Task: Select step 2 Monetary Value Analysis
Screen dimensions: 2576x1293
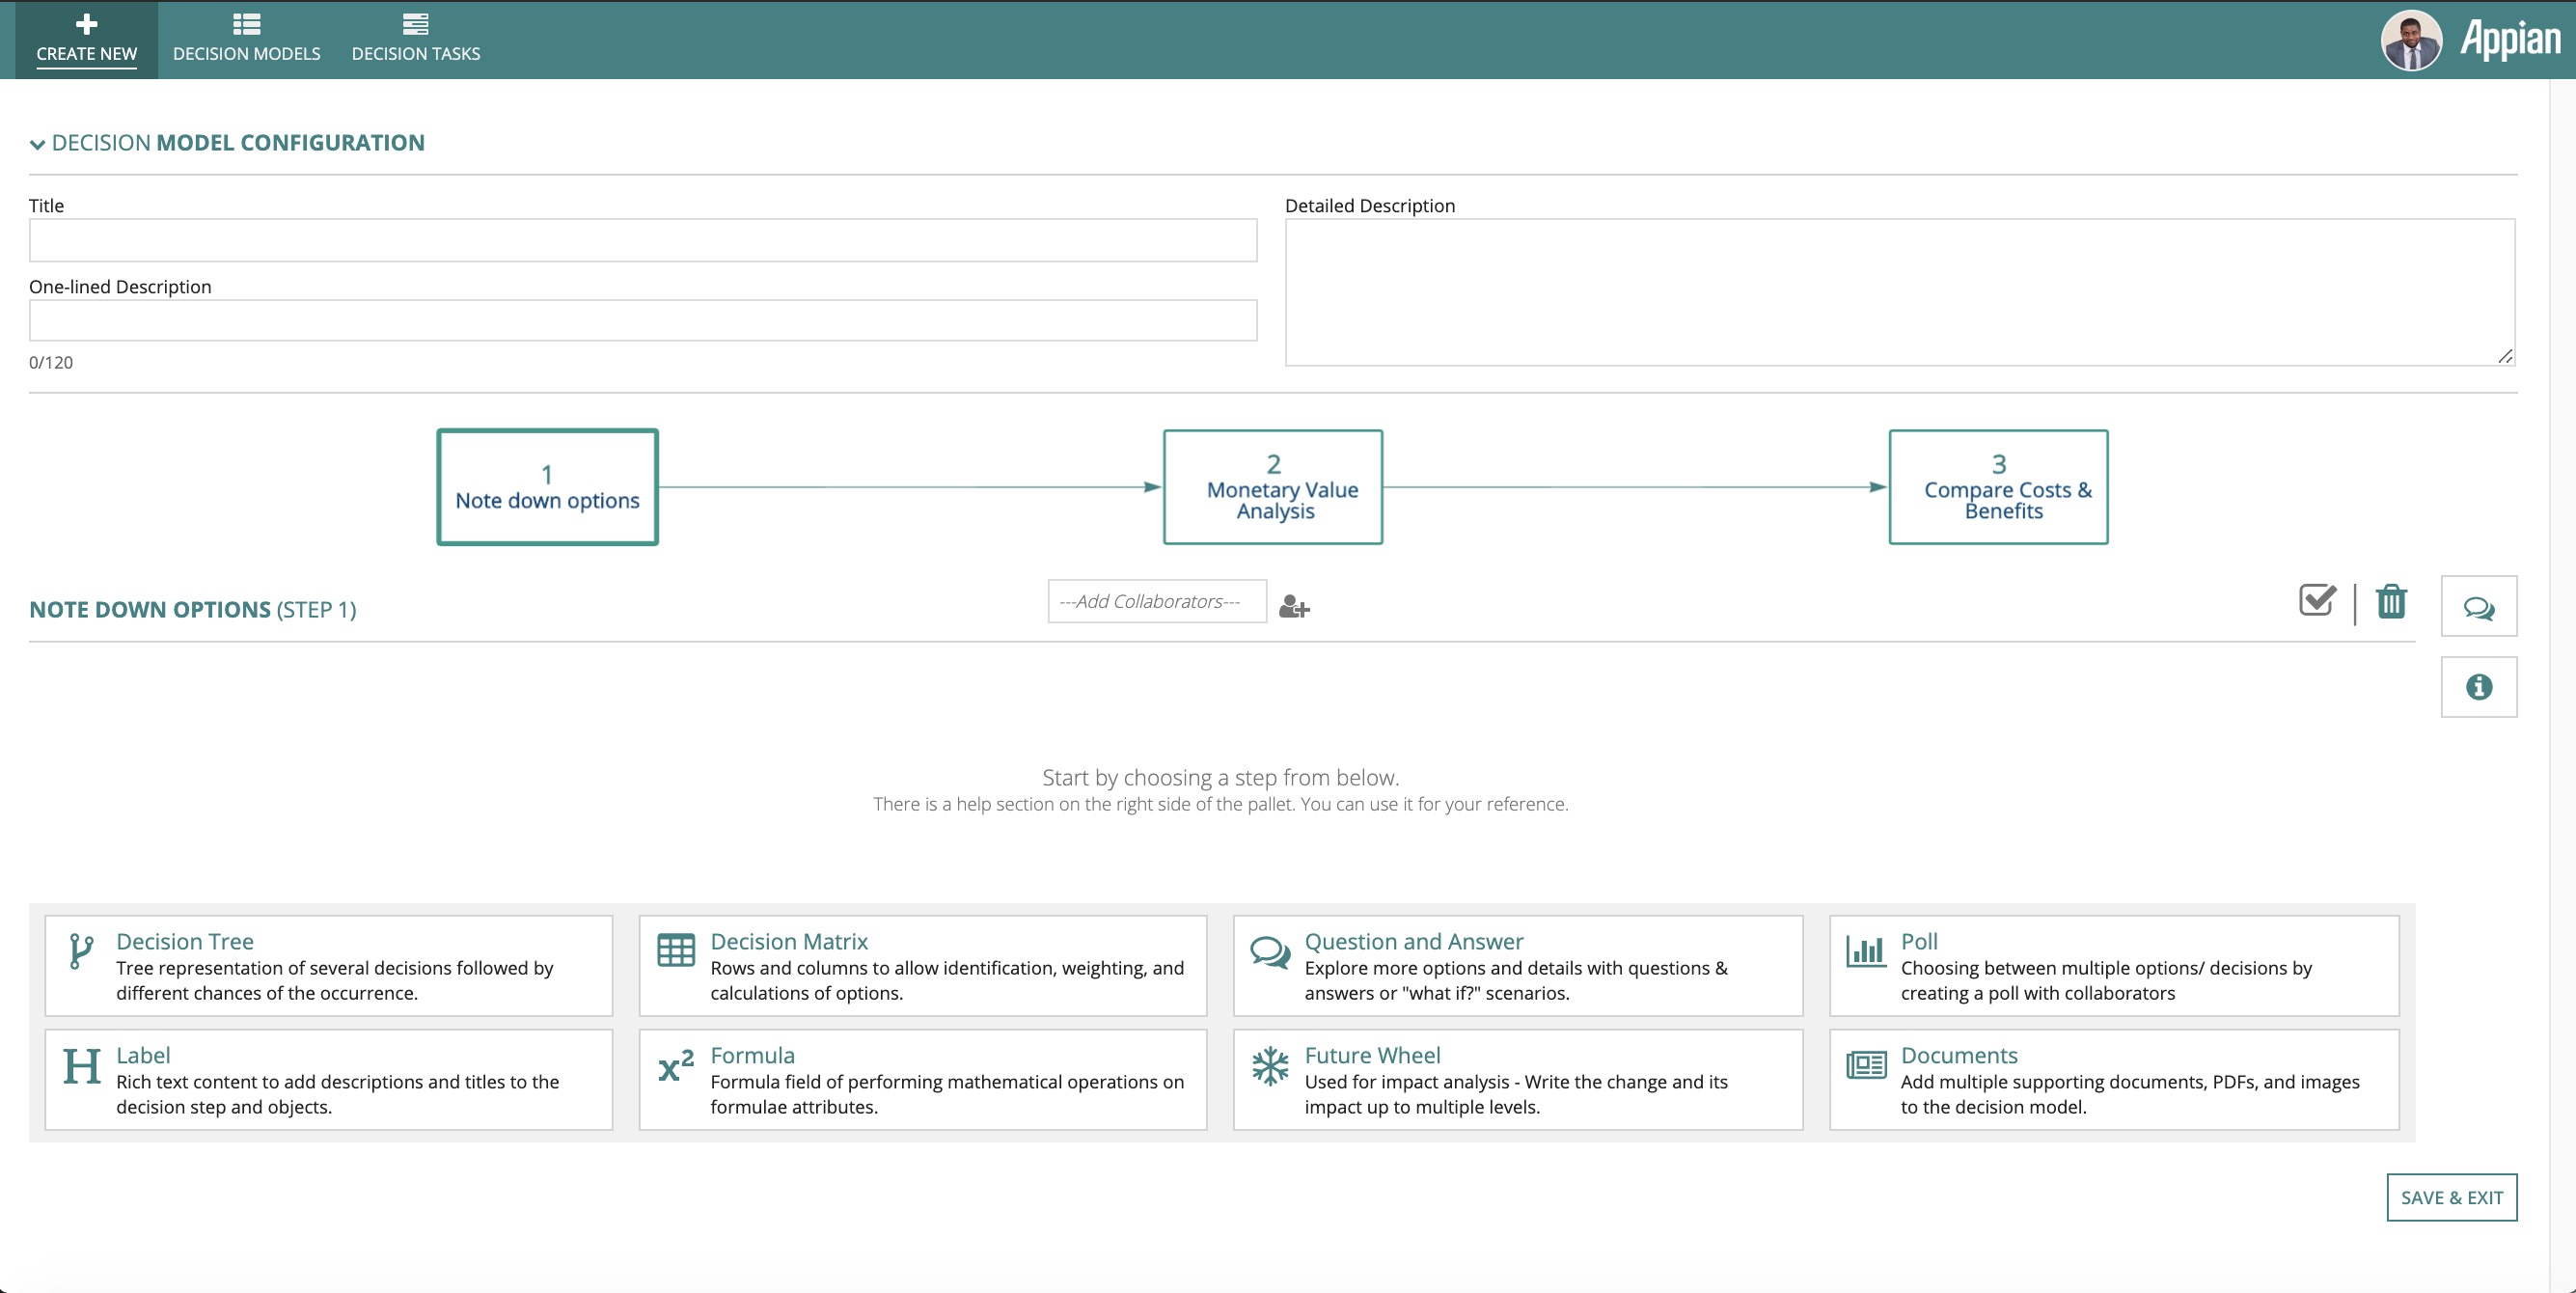Action: tap(1272, 487)
